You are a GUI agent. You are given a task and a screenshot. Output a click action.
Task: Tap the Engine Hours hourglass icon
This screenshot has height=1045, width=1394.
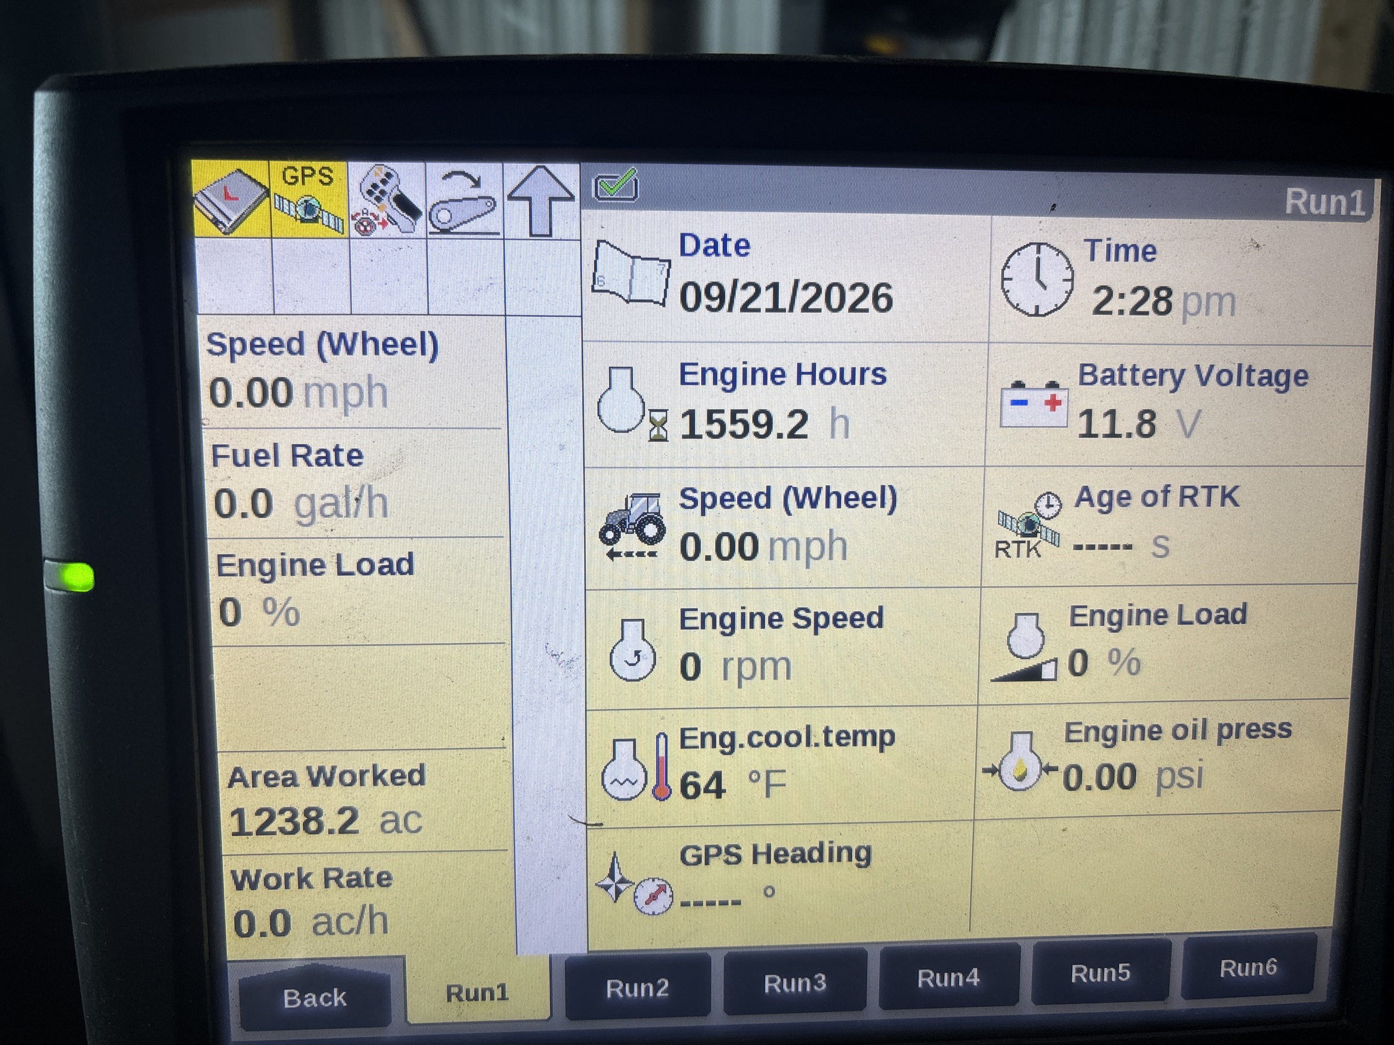pos(632,404)
